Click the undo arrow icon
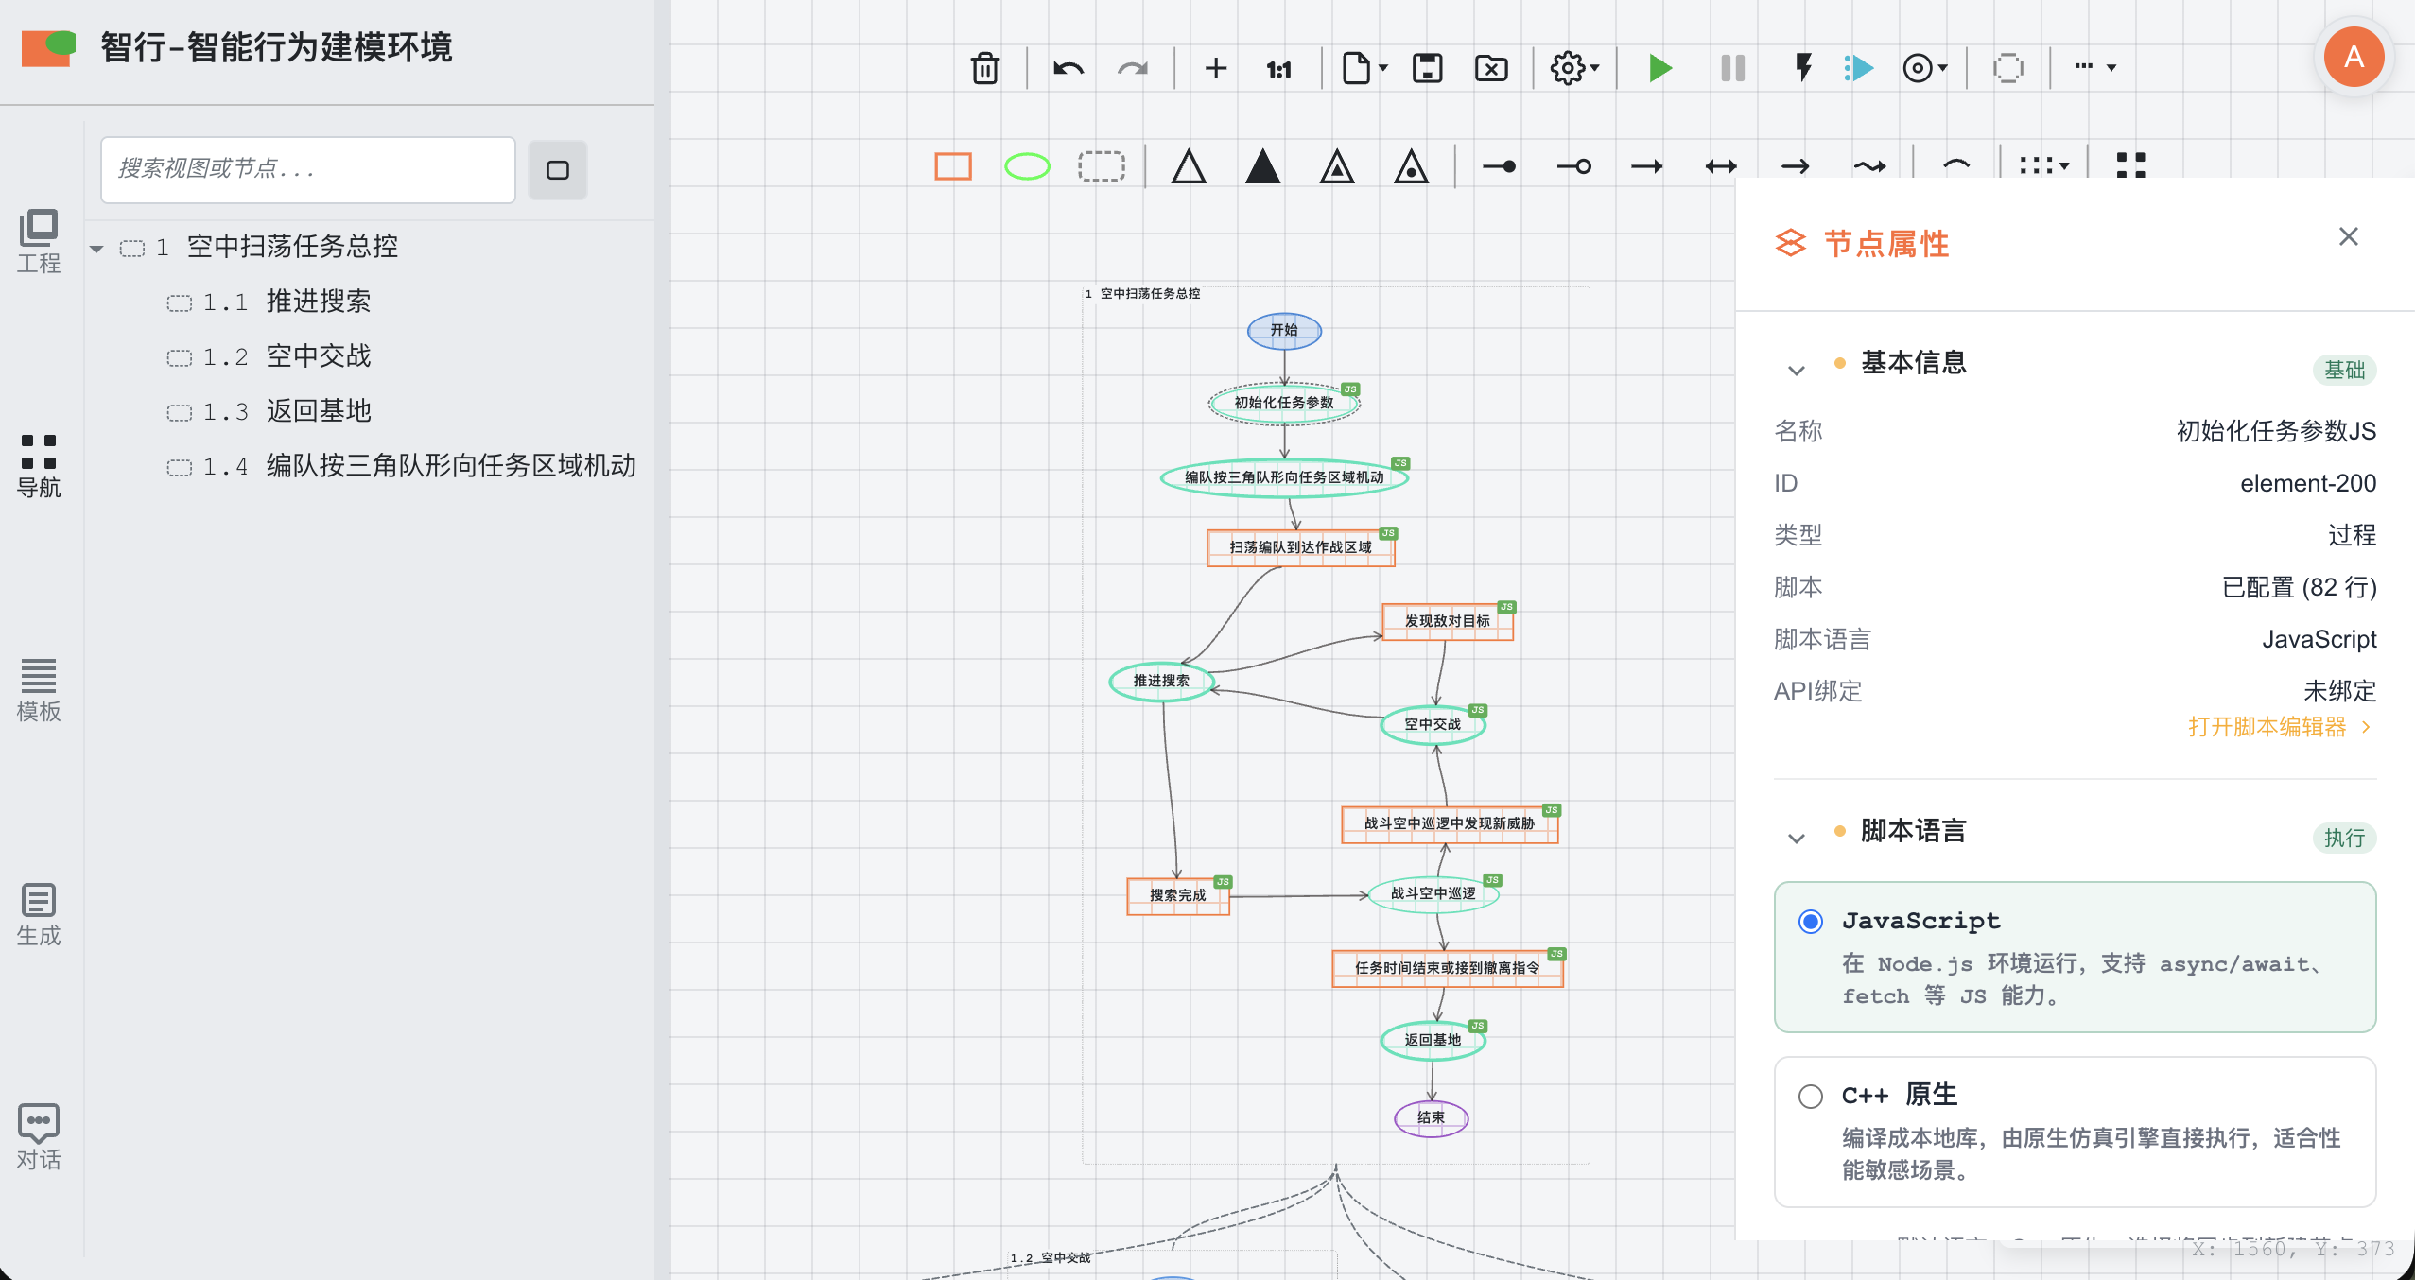 coord(1068,68)
